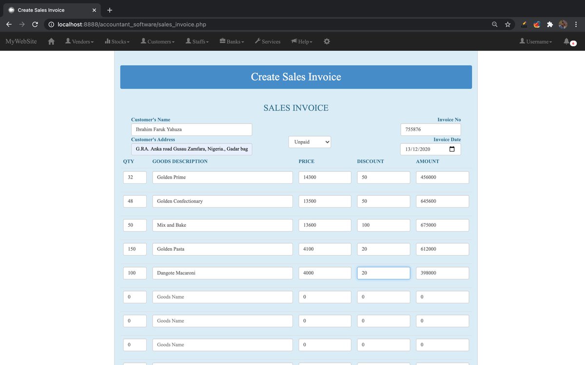Image resolution: width=585 pixels, height=365 pixels.
Task: Click the SALES INVOICE heading text
Action: click(x=296, y=108)
